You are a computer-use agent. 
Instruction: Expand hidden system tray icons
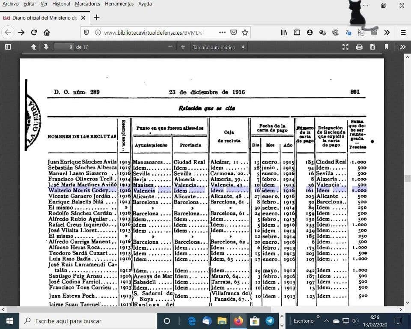pyautogui.click(x=326, y=321)
